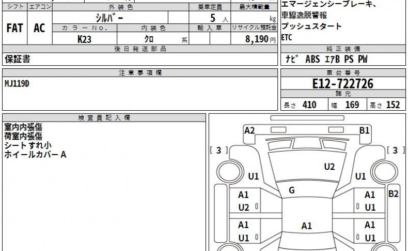This screenshot has height=251, width=408.
Task: Click the '後日発送部品' section header
Action: click(140, 49)
